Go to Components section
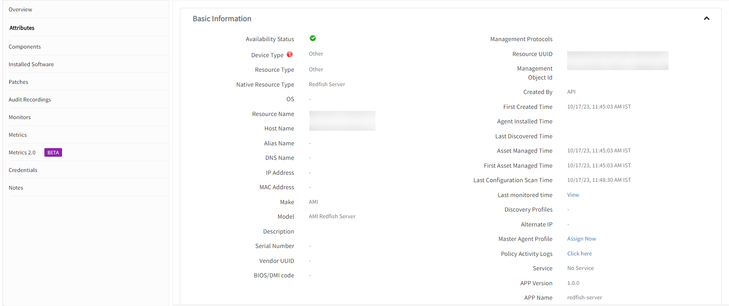Image resolution: width=729 pixels, height=306 pixels. point(25,47)
